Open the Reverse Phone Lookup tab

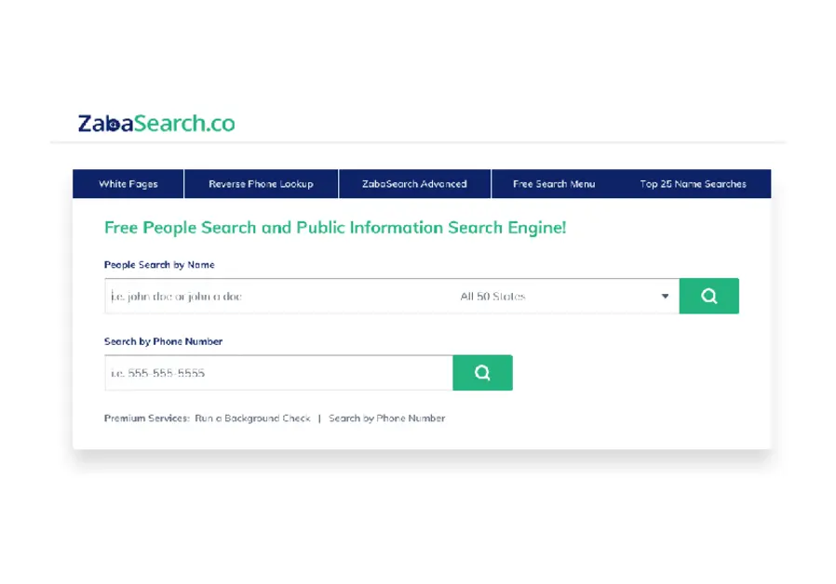[x=262, y=184]
